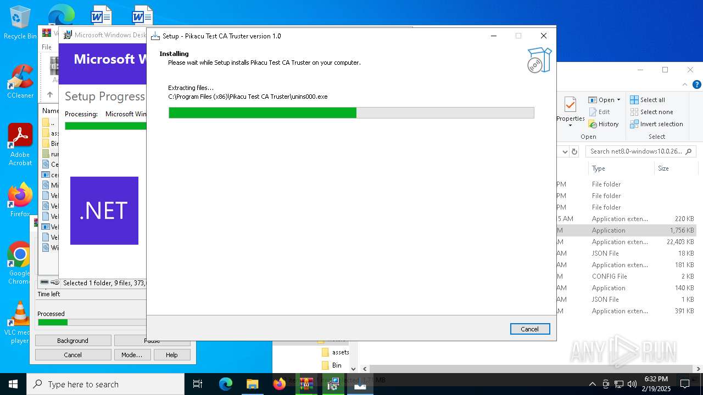
Task: Select the assets folder in Explorer tree
Action: pos(335,352)
